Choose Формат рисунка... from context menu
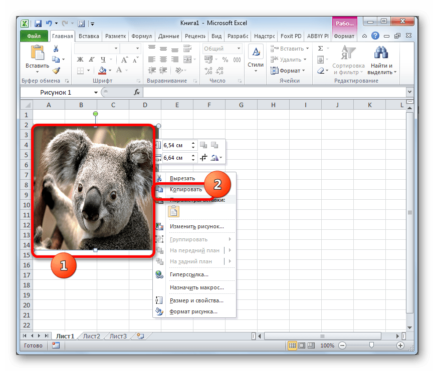 [193, 311]
